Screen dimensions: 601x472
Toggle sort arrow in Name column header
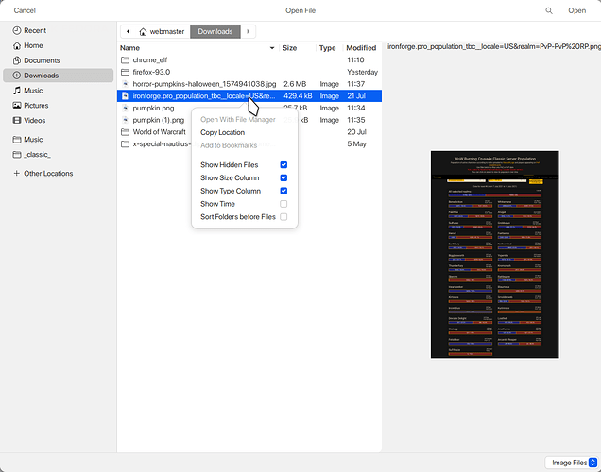(x=272, y=48)
